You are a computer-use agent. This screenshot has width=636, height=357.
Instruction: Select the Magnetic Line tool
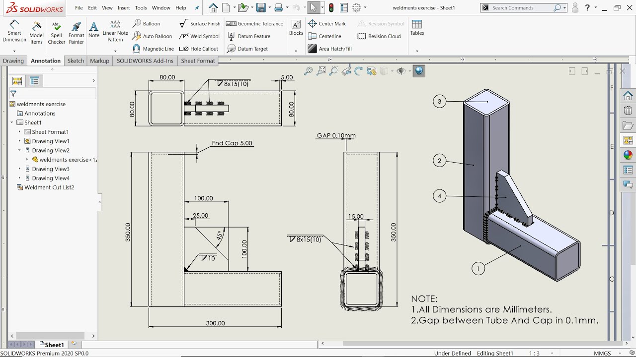tap(153, 49)
